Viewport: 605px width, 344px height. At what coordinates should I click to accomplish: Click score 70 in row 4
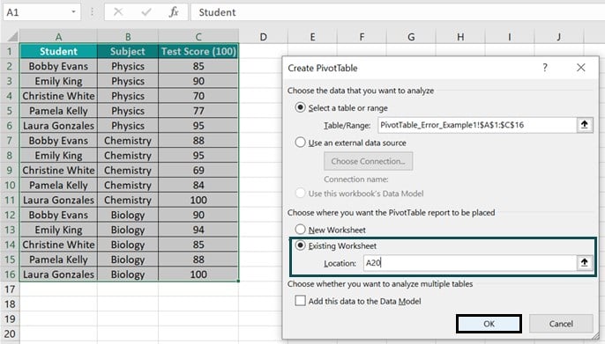[x=198, y=96]
